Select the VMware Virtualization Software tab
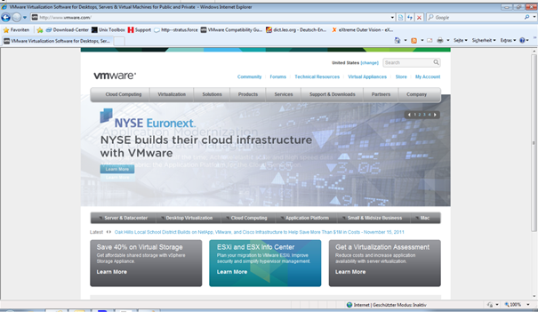The width and height of the screenshot is (538, 336). 57,41
